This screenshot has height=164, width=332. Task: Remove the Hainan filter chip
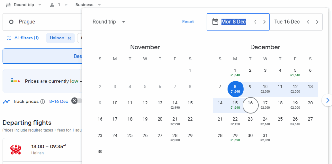(x=69, y=38)
